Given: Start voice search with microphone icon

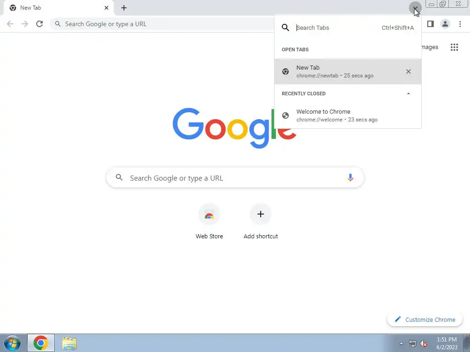Looking at the screenshot, I should [350, 178].
